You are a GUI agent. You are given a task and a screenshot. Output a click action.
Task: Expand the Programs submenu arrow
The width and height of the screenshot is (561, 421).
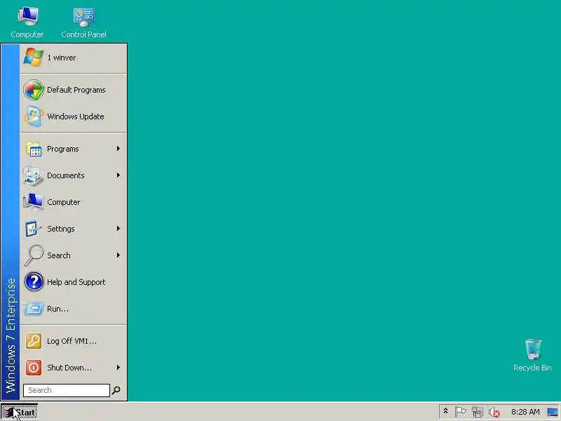119,149
